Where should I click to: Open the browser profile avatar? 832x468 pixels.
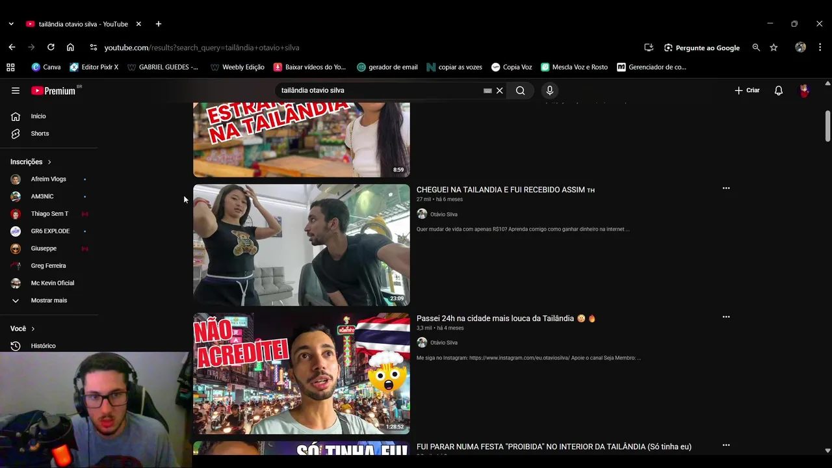click(801, 47)
